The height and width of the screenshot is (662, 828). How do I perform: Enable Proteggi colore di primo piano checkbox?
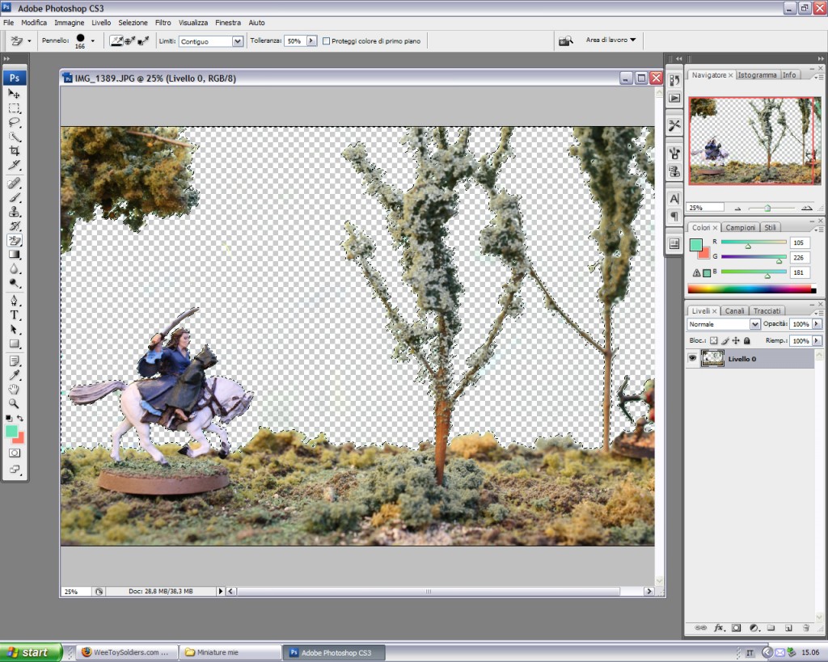point(327,41)
